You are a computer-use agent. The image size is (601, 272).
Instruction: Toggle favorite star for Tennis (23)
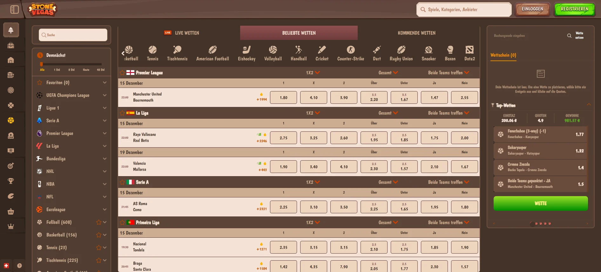[x=99, y=248]
